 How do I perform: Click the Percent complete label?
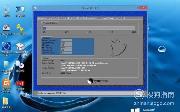pyautogui.click(x=49, y=40)
